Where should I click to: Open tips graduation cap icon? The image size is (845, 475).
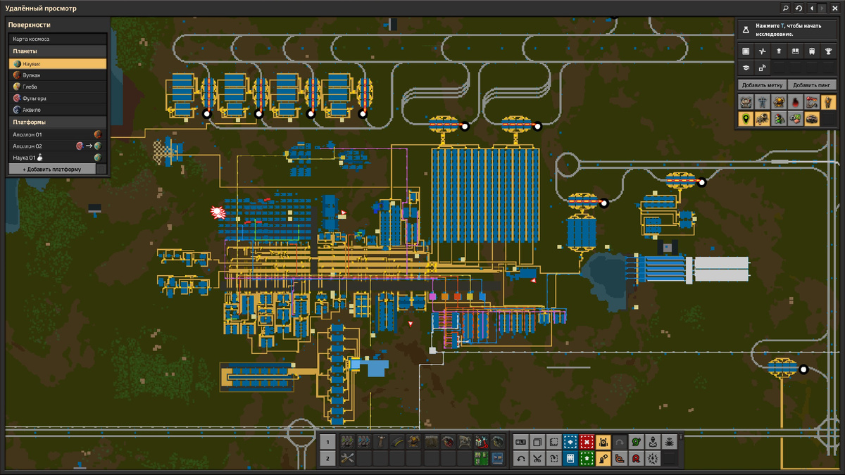click(746, 68)
